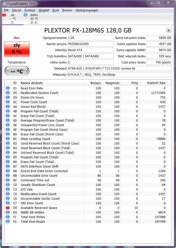The width and height of the screenshot is (176, 248).
Task: Click the blue icon for Power Cycle Count
Action: (8, 102)
